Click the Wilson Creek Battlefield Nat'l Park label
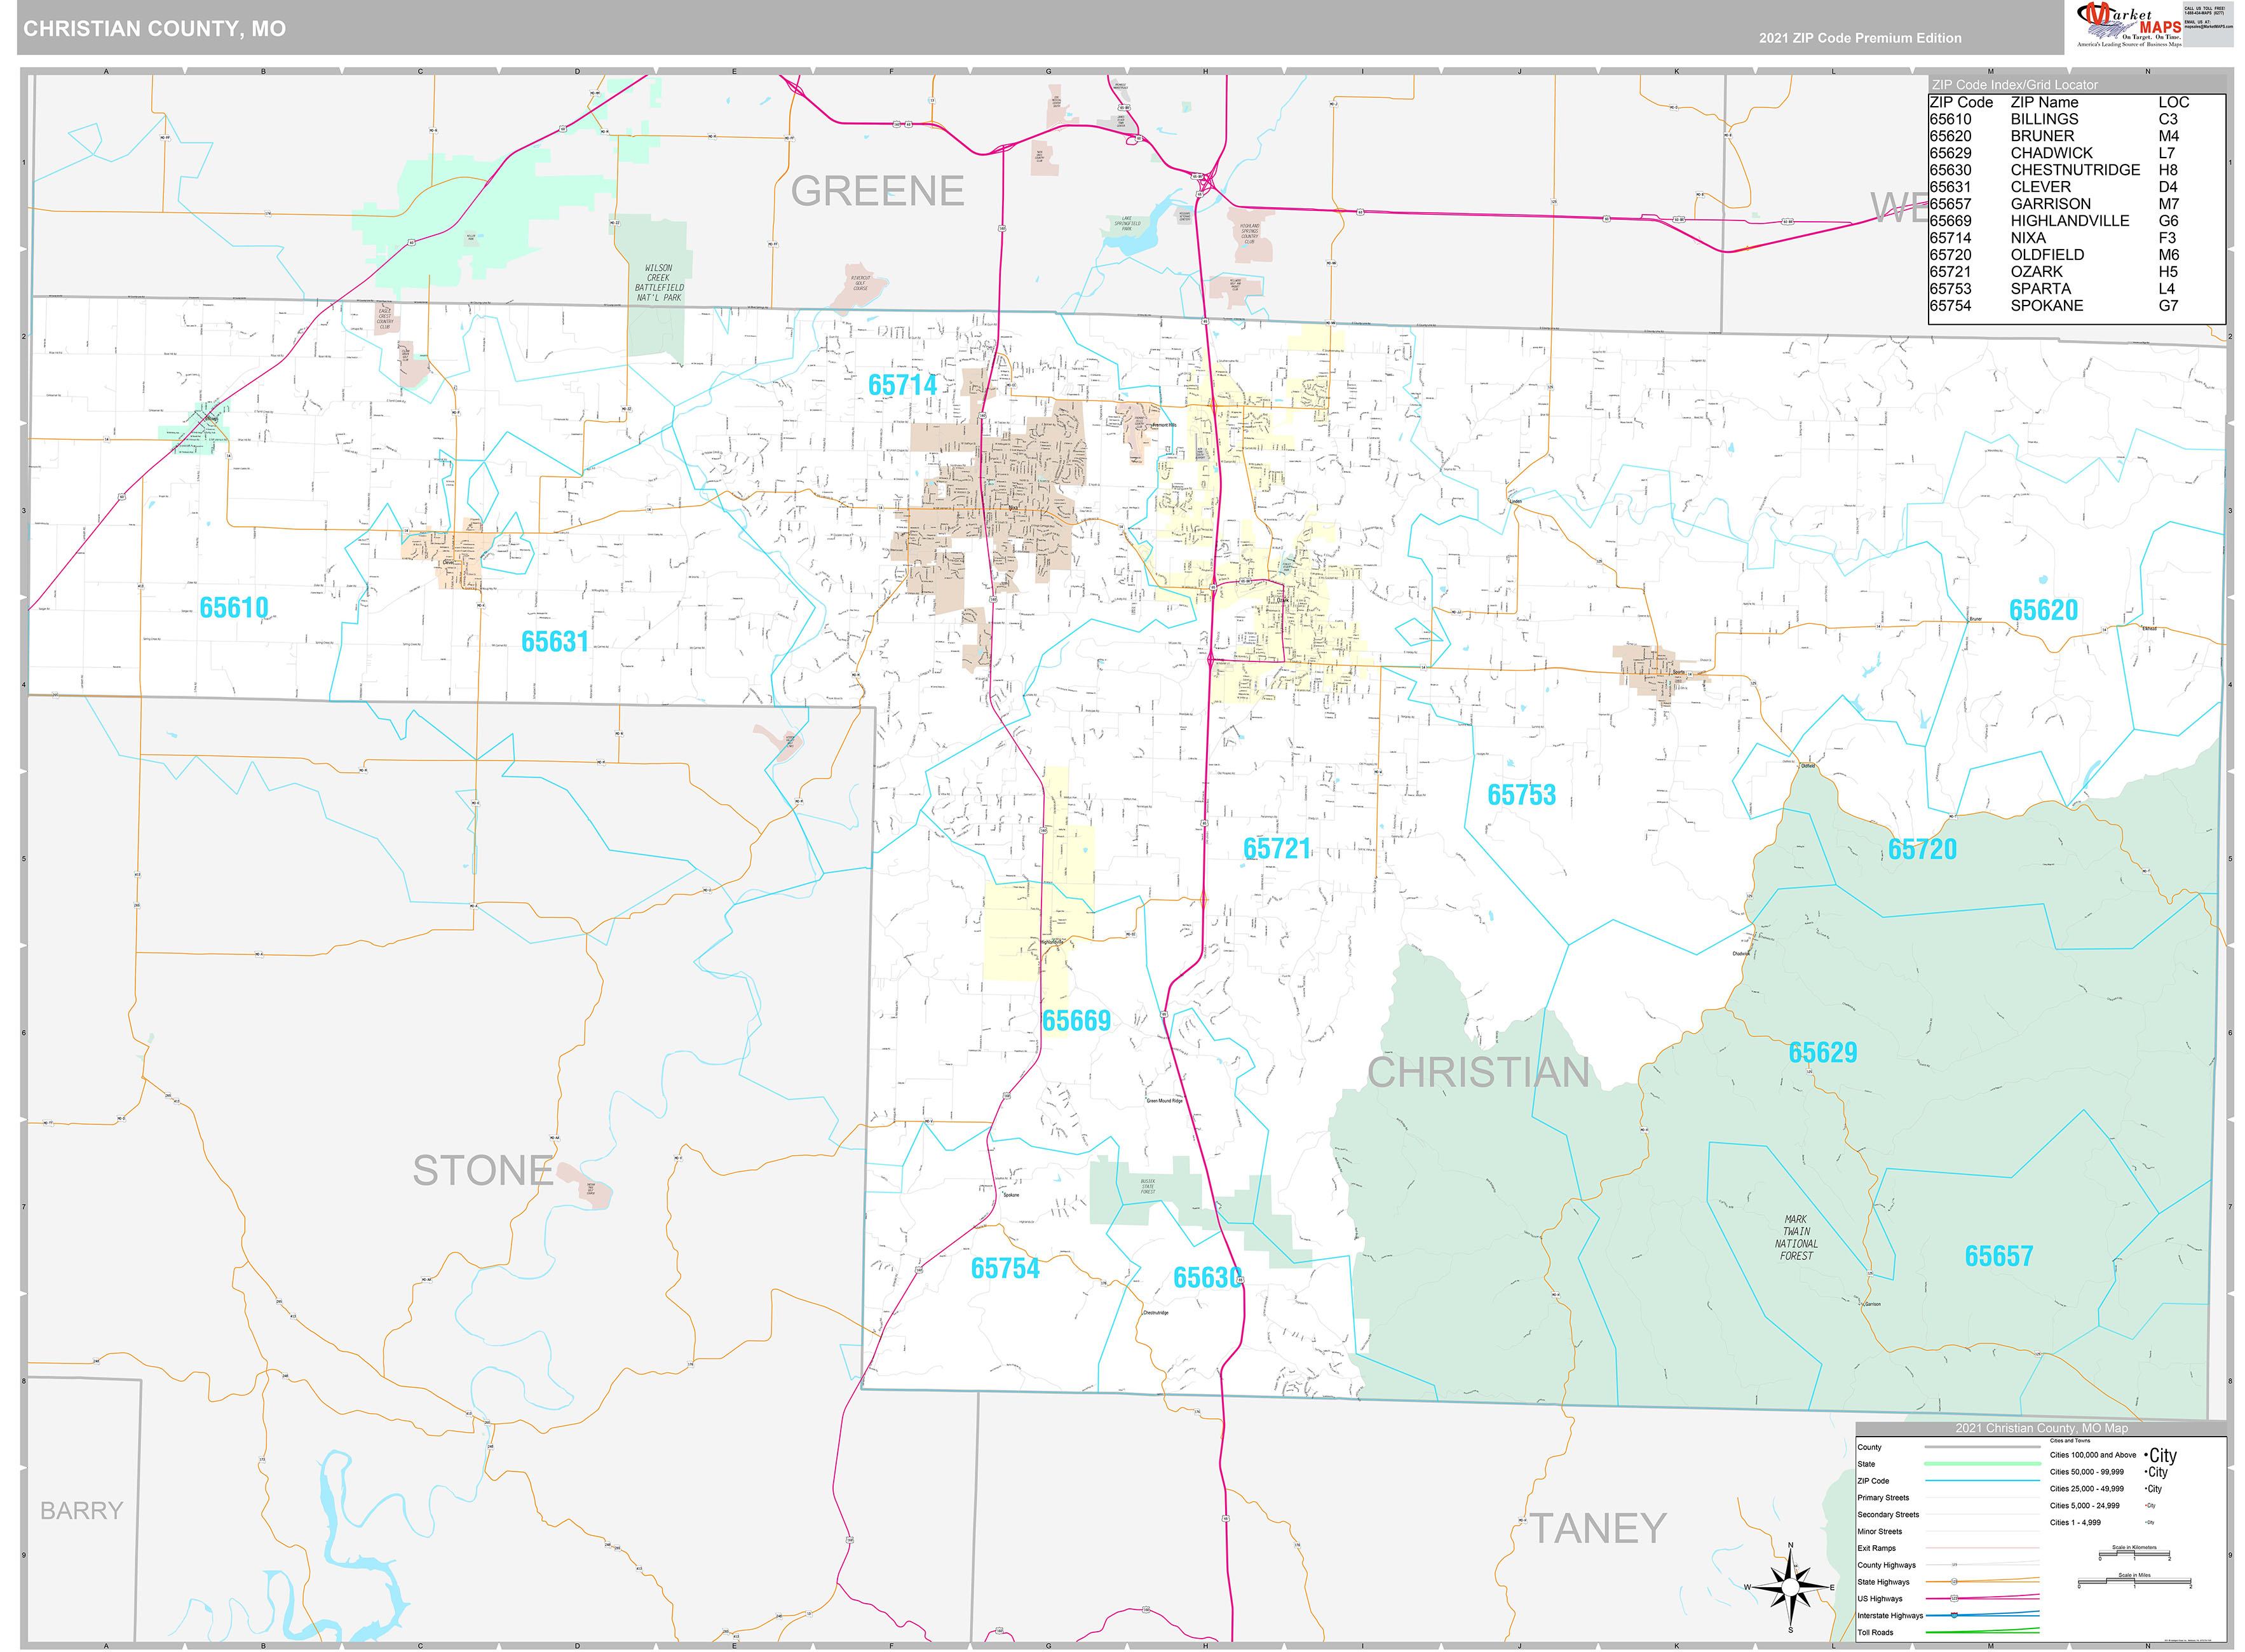The width and height of the screenshot is (2245, 1652). click(x=659, y=283)
